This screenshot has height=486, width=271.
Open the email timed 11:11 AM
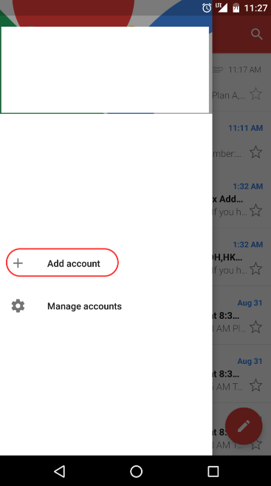(241, 141)
